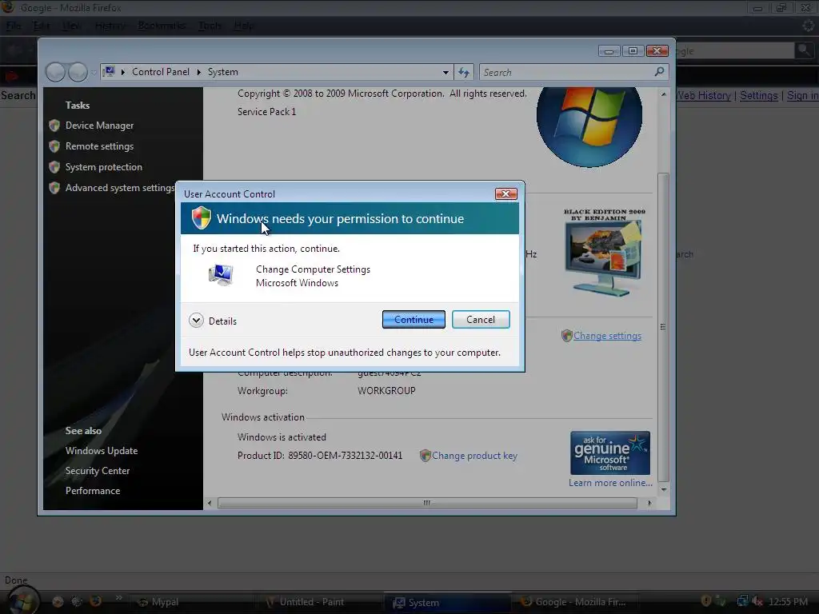Click the muted volume tray icon
This screenshot has width=819, height=614.
[x=757, y=601]
